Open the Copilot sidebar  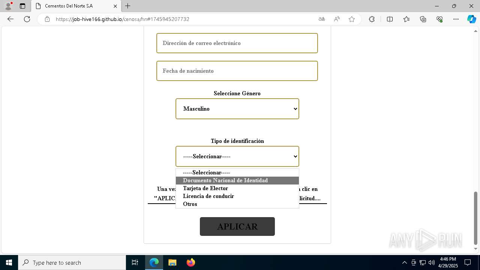471,19
